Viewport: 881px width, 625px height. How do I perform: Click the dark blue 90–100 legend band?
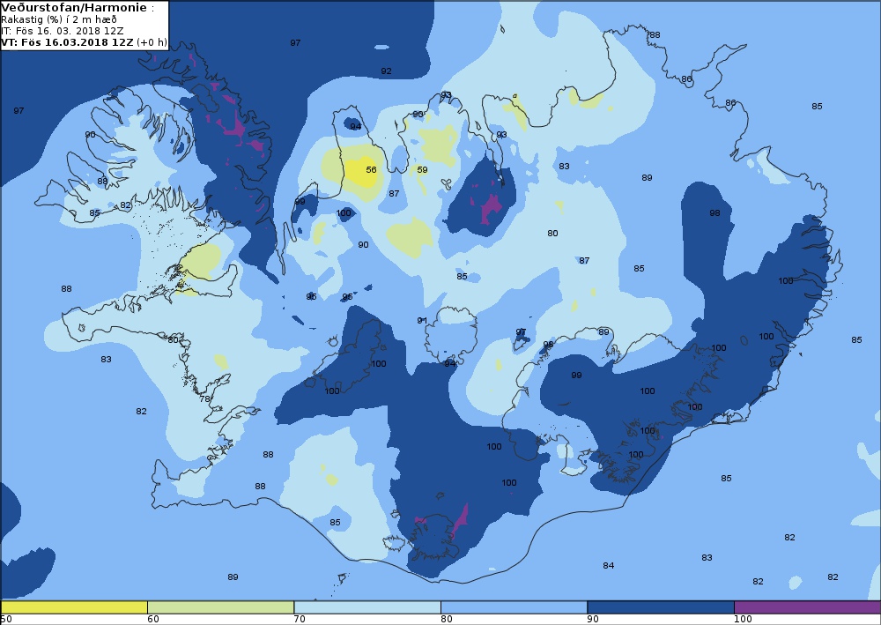(661, 607)
